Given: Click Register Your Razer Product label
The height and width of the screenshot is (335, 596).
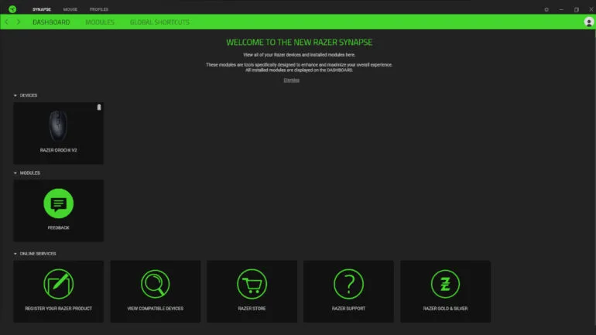Looking at the screenshot, I should [x=59, y=309].
